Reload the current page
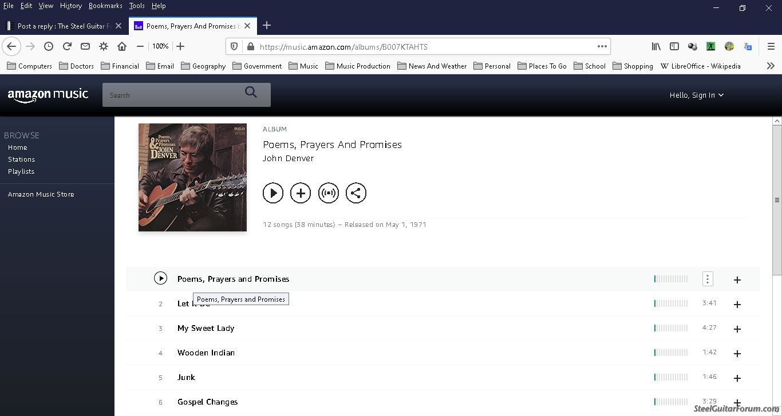The height and width of the screenshot is (416, 782). pos(67,46)
